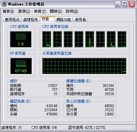Click the 處理程序 value 35 under 總計

tap(56, 94)
